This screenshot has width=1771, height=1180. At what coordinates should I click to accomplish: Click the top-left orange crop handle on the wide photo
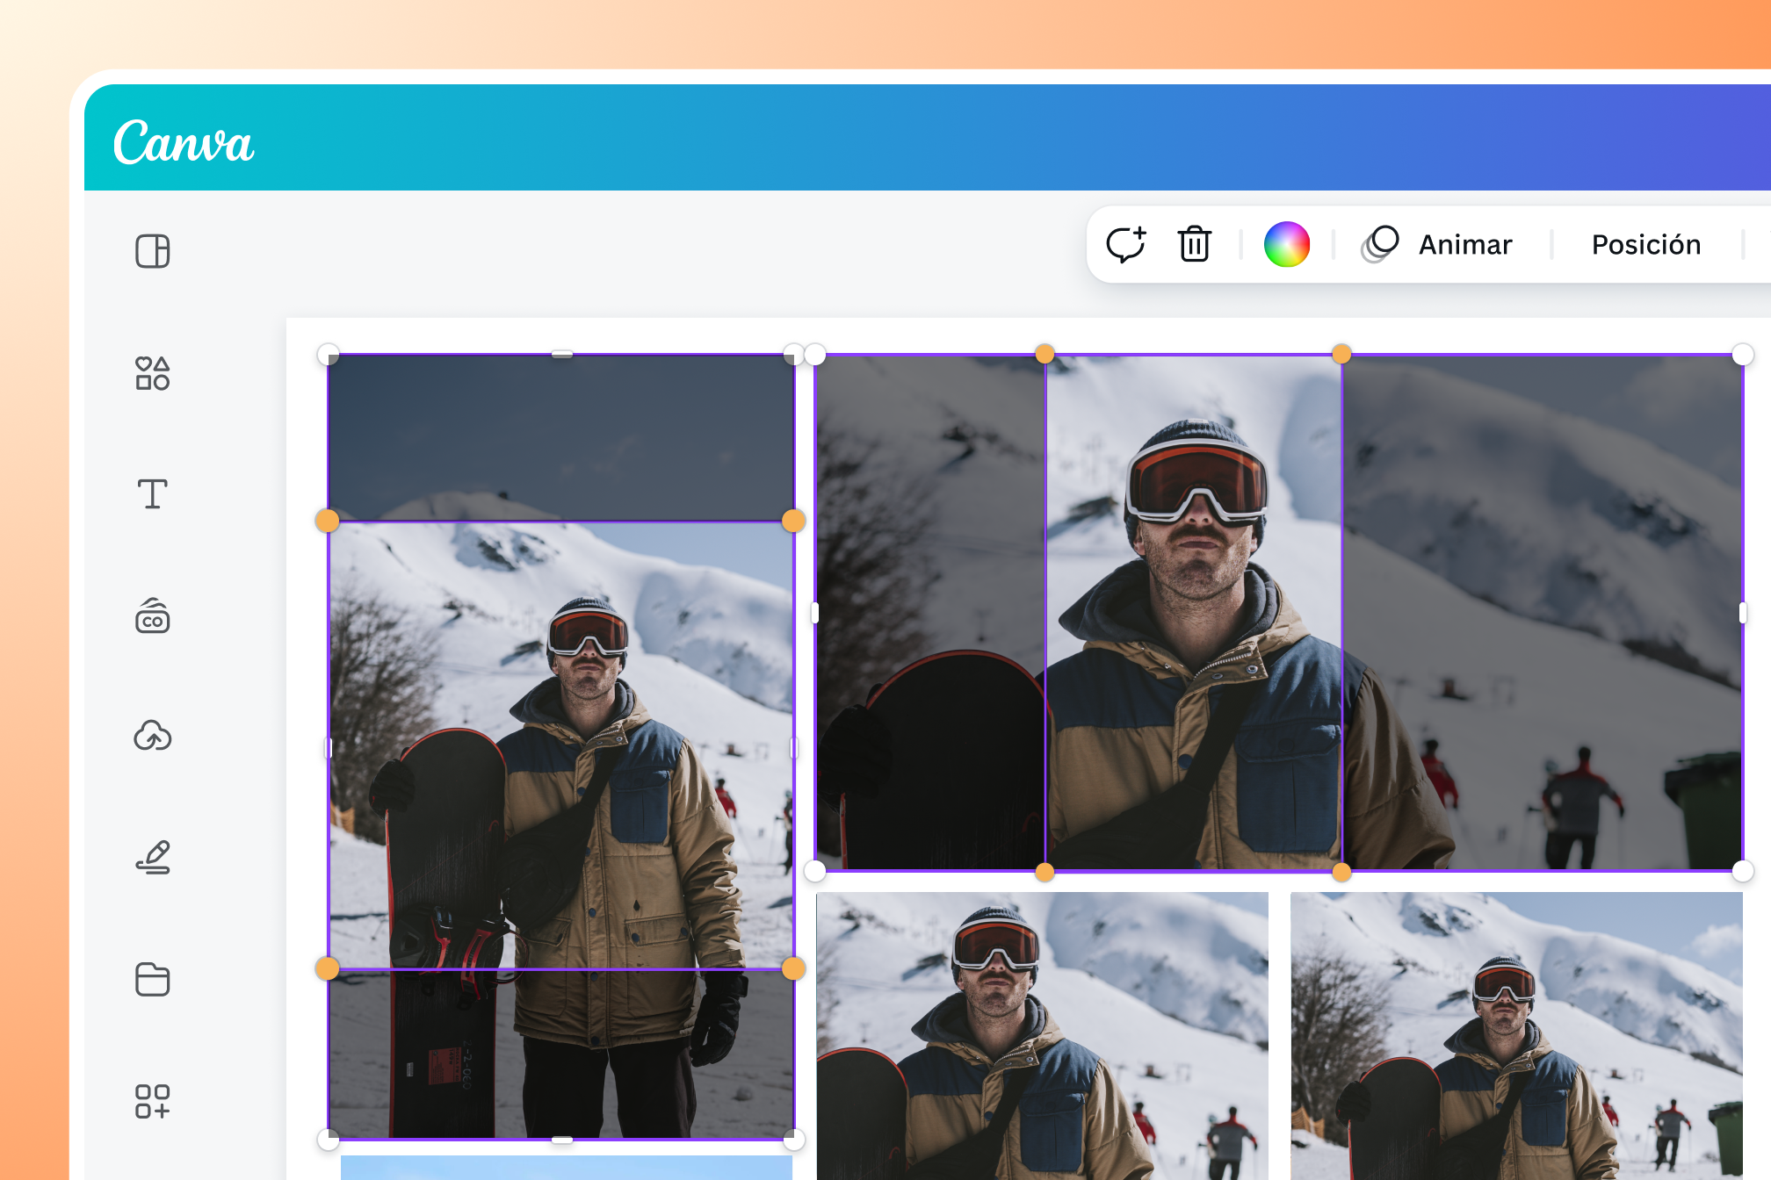(x=1045, y=354)
